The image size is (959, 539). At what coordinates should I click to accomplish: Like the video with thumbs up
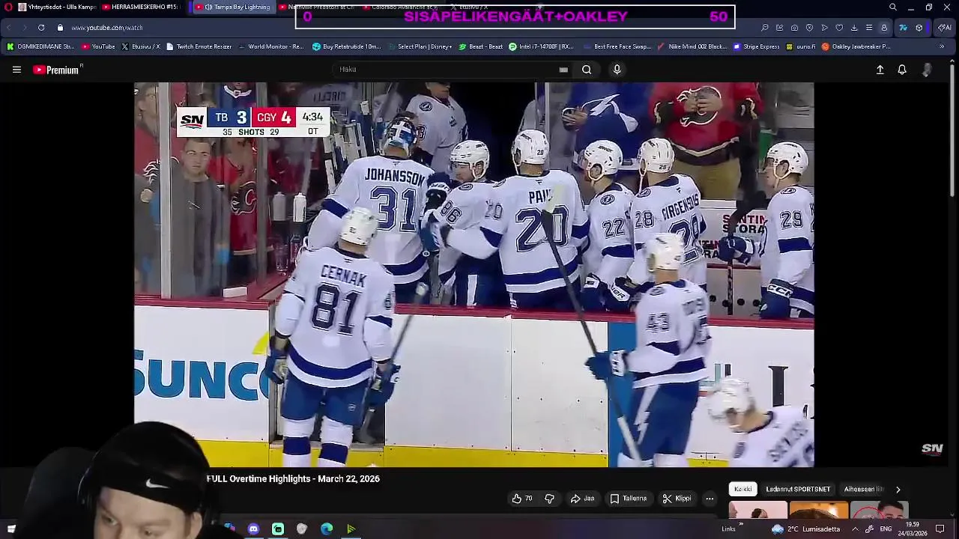(522, 499)
